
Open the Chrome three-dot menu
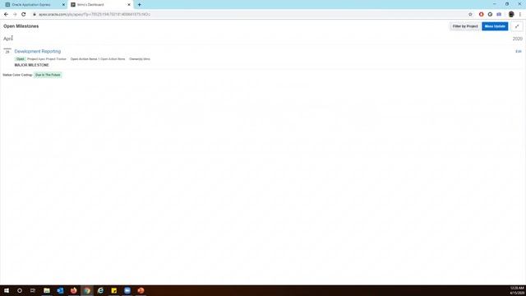520,15
